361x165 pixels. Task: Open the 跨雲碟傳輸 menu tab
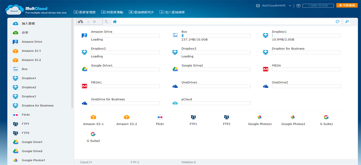pyautogui.click(x=112, y=12)
